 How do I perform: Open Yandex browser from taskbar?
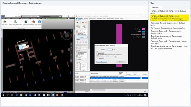click(44, 95)
